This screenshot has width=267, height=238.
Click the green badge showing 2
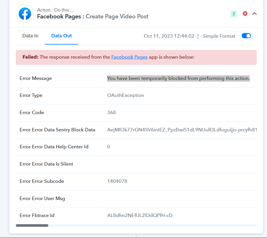click(x=234, y=14)
